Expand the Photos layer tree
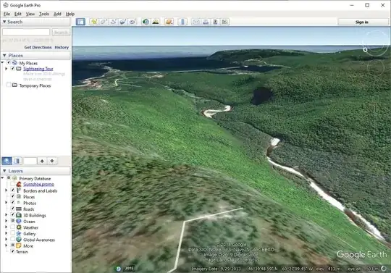Image resolution: width=391 pixels, height=273 pixels. click(7, 203)
